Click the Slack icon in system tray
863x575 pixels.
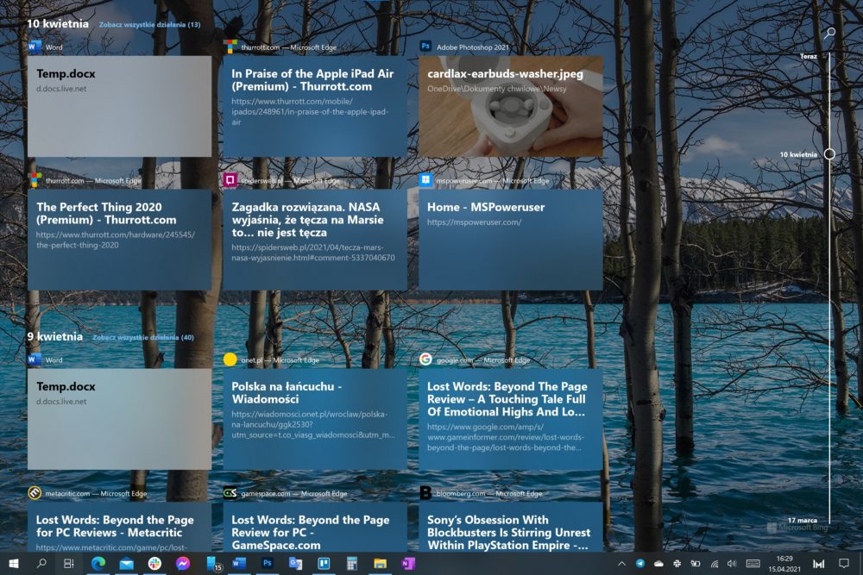tap(677, 564)
